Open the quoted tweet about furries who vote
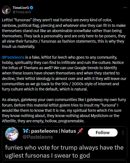 pyautogui.click(x=65, y=143)
